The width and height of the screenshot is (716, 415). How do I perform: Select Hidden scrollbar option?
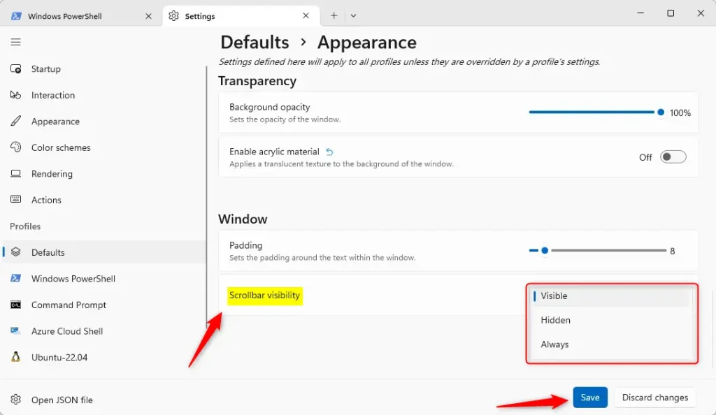pos(611,320)
